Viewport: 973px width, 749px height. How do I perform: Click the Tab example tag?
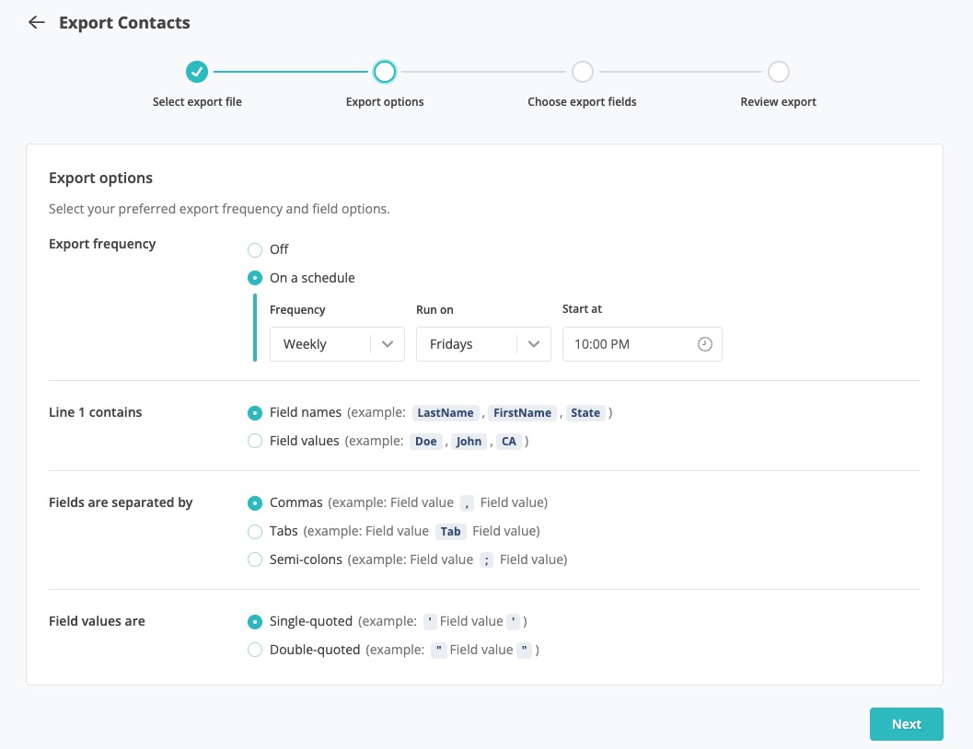[x=450, y=531]
